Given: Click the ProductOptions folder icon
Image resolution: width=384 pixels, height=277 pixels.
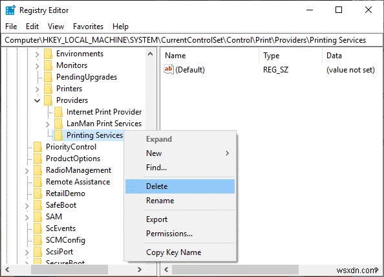Looking at the screenshot, I should click(x=37, y=159).
